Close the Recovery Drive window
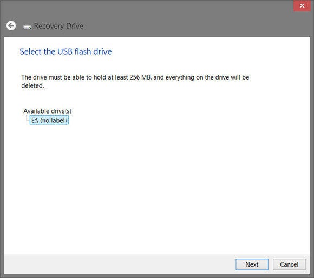The height and width of the screenshot is (278, 314). tap(302, 5)
